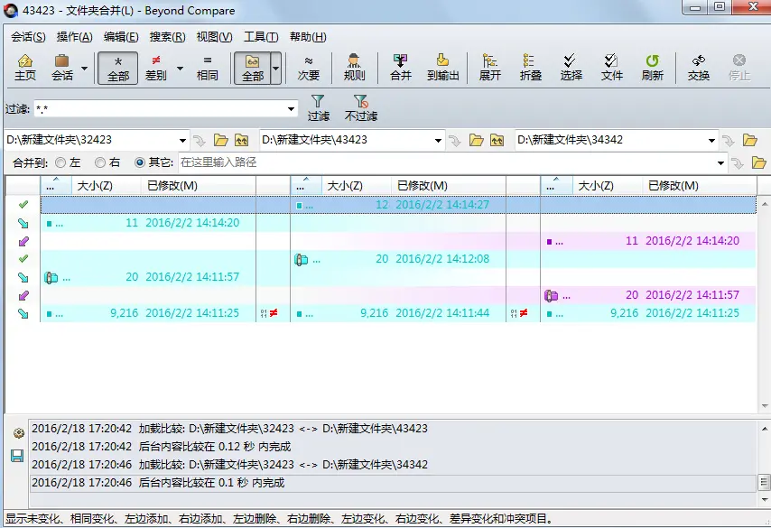Browse folder icon beside 32423 path
The width and height of the screenshot is (771, 528).
pyautogui.click(x=221, y=141)
